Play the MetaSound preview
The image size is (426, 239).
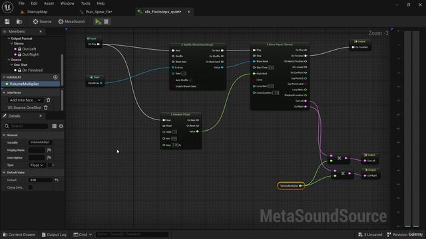(98, 21)
